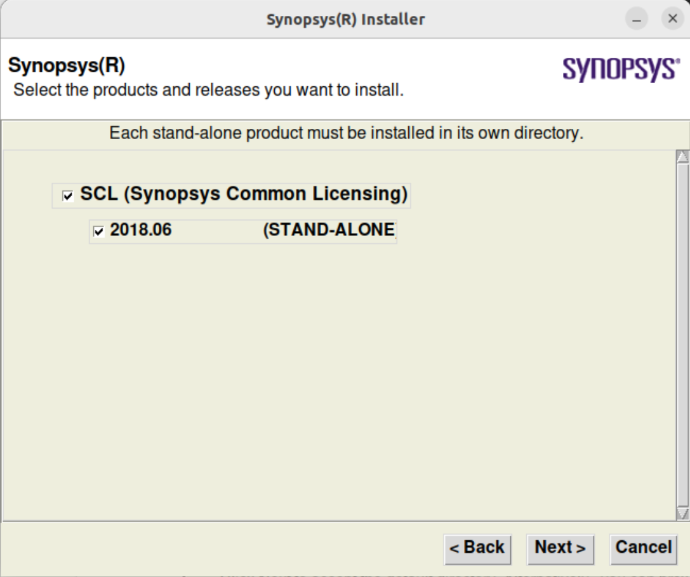
Task: Click the 'Select the products and releases' text
Action: 208,90
